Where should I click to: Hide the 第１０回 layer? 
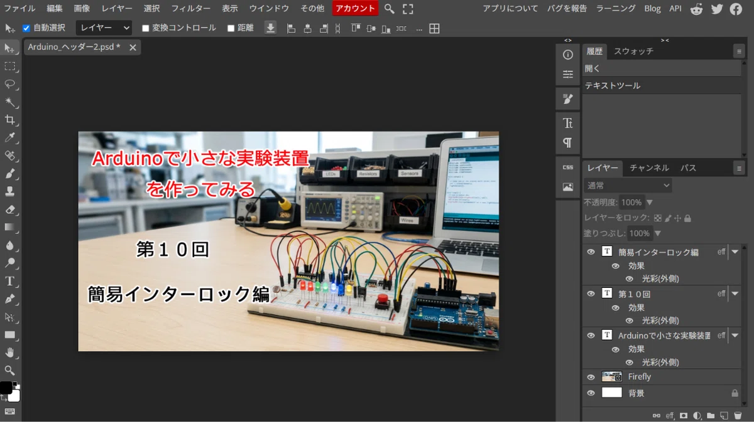tap(591, 293)
